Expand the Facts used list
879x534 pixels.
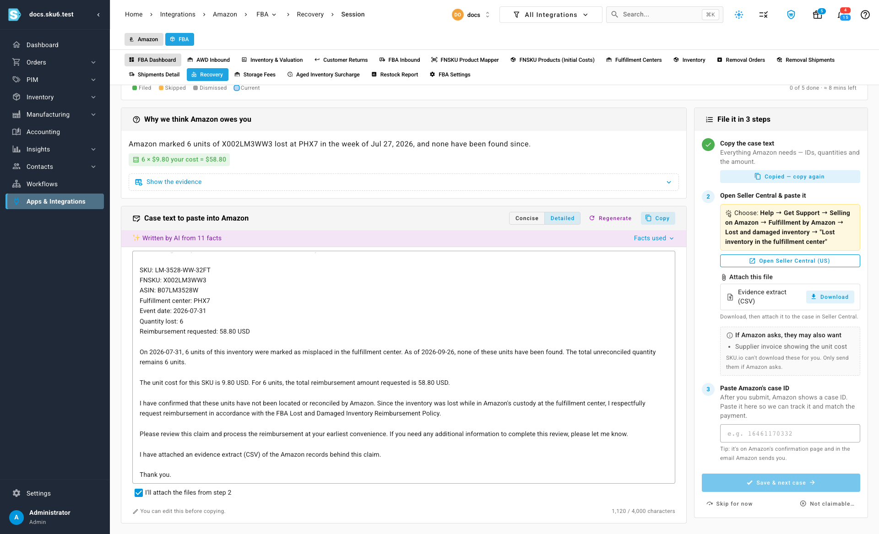[654, 238]
